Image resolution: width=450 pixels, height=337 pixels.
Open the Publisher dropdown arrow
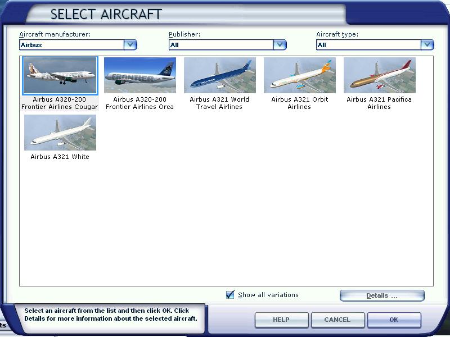point(280,45)
